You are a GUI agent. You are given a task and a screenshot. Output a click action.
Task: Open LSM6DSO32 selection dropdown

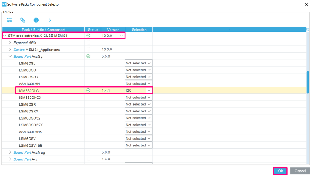139,118
